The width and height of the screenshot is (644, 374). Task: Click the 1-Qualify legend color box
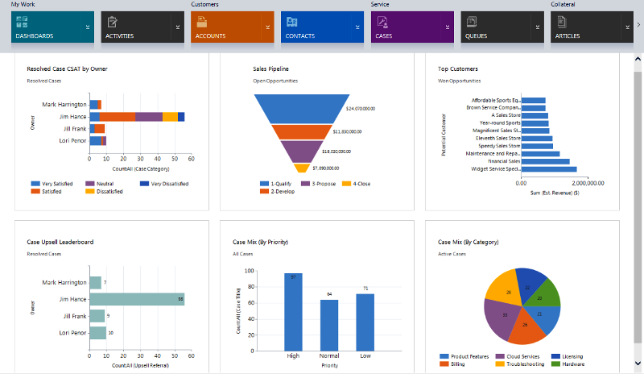(x=264, y=184)
